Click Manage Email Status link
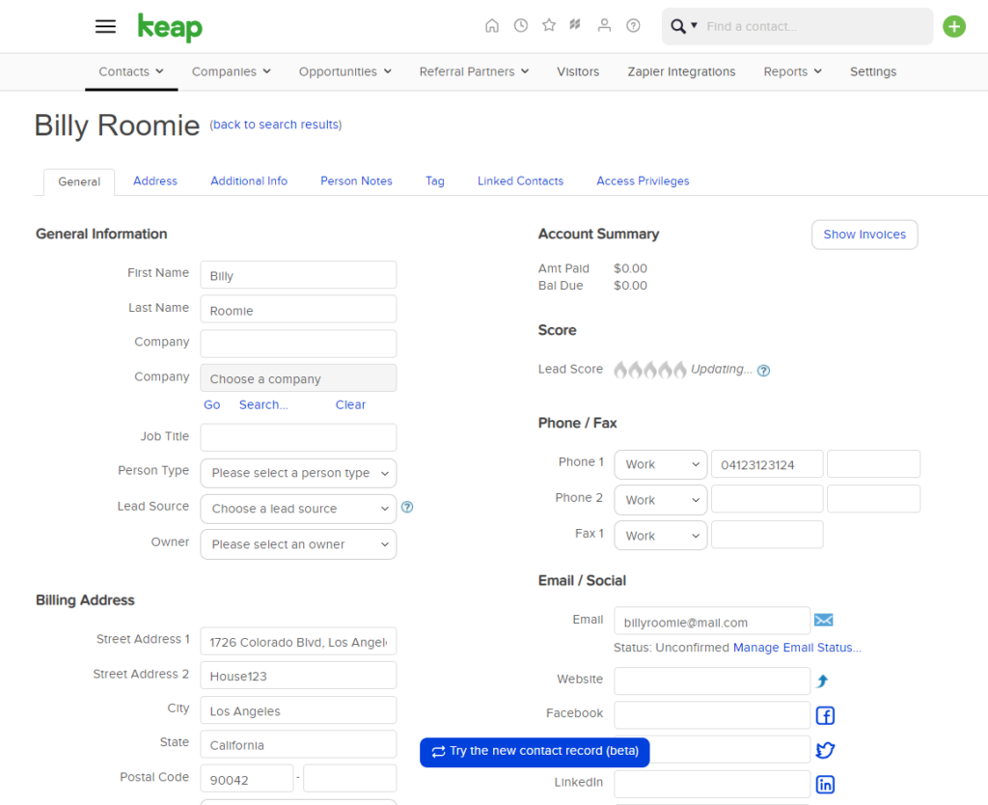Viewport: 988px width, 805px height. point(797,648)
